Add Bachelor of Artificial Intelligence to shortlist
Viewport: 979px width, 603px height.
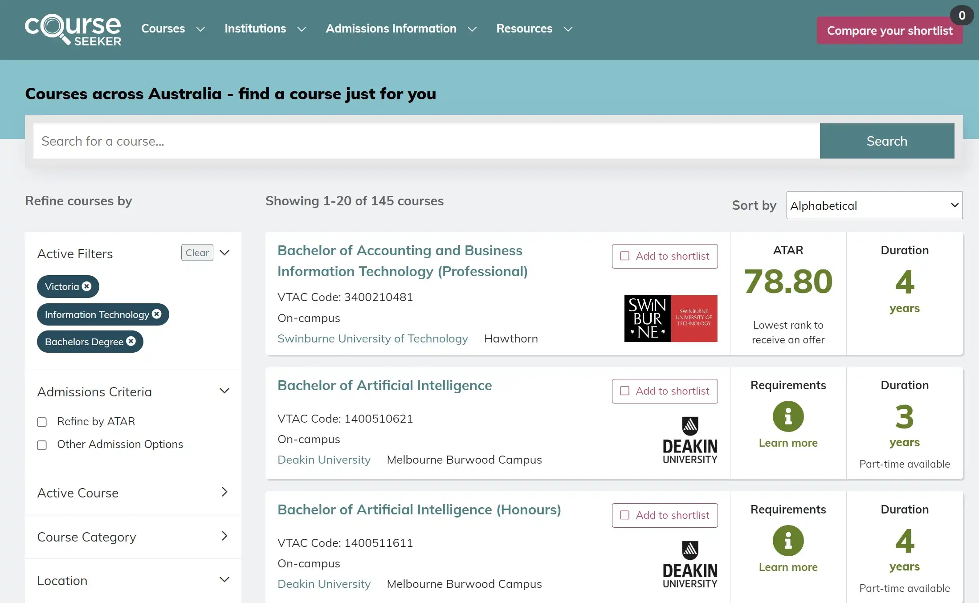click(x=665, y=391)
